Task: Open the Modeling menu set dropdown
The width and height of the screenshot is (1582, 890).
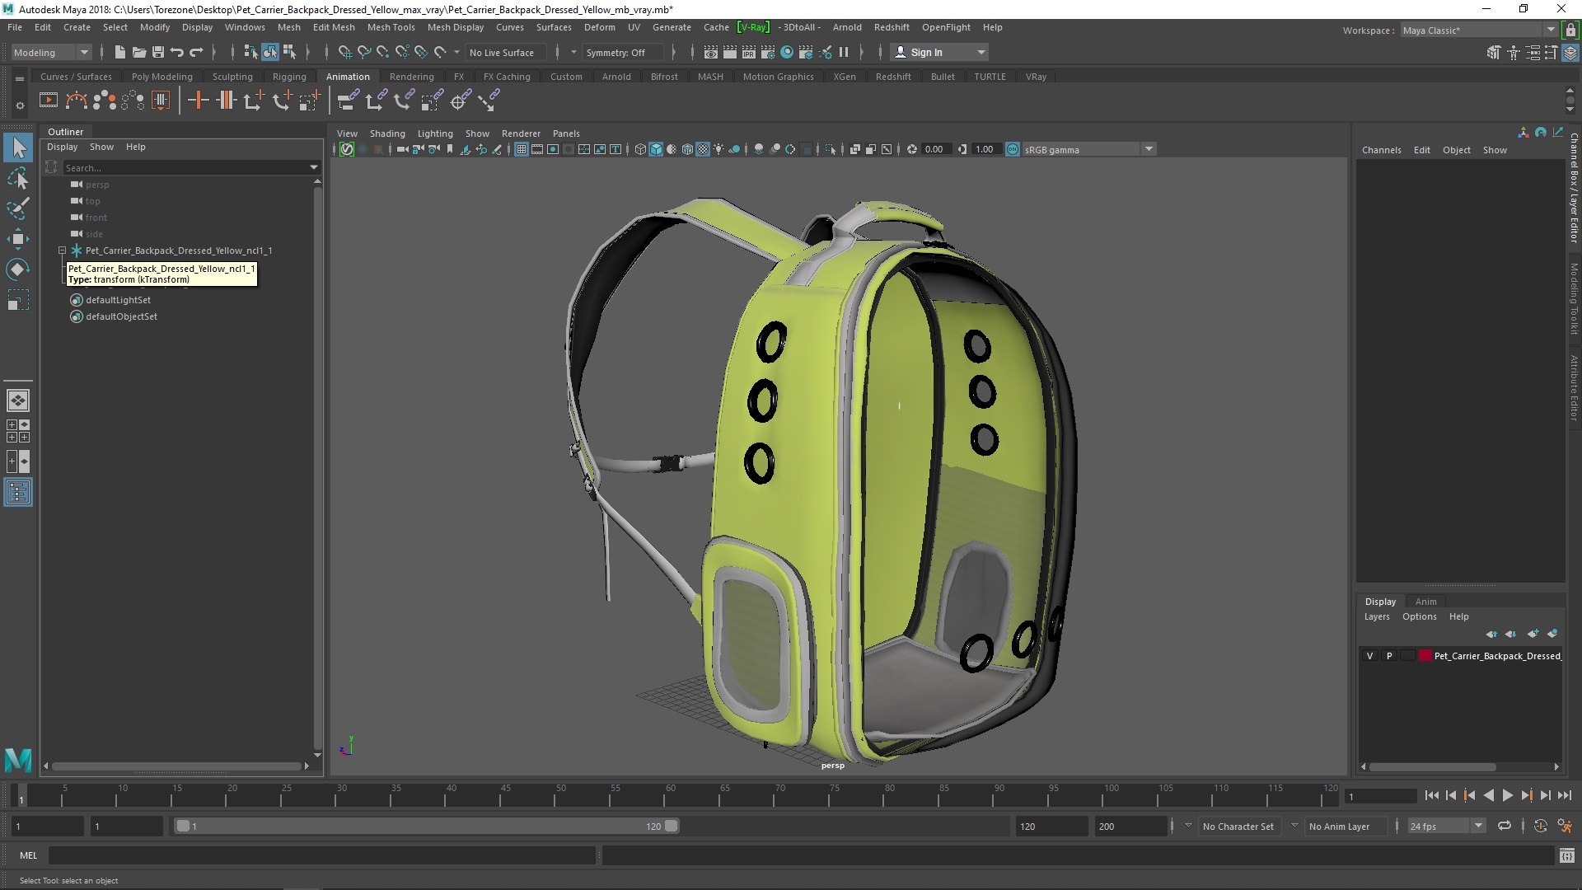Action: point(51,52)
